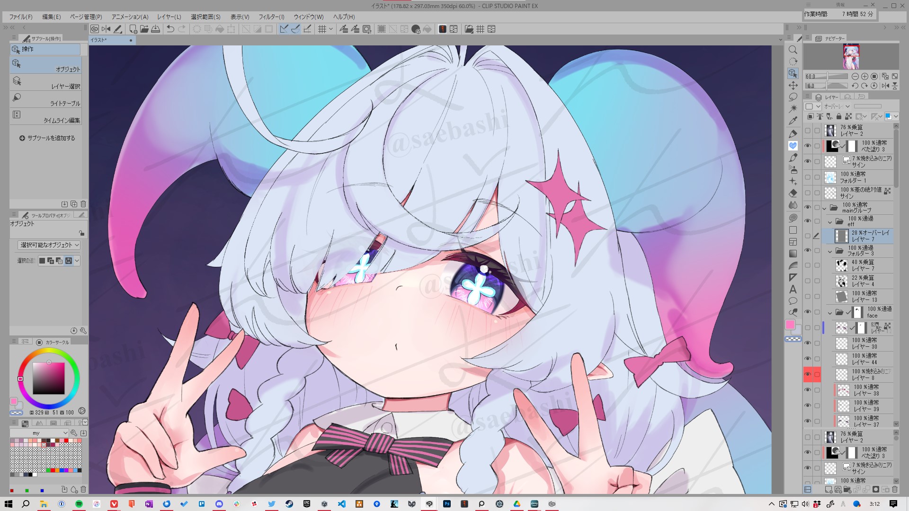
Task: Open Spotify from the taskbar
Action: coord(79,504)
